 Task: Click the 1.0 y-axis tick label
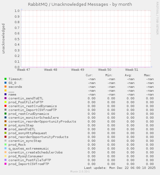(x=17, y=11)
